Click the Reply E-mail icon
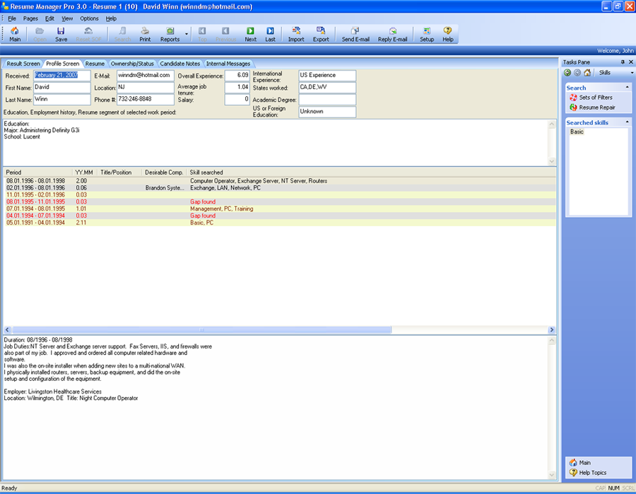This screenshot has width=636, height=494. tap(393, 34)
